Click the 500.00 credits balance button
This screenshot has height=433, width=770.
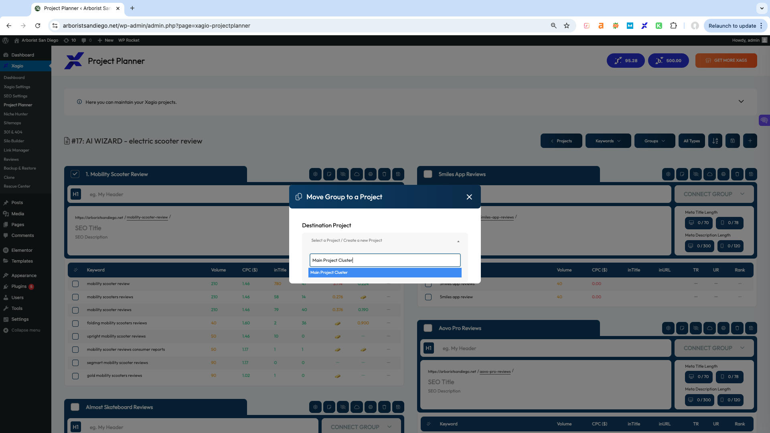[668, 61]
